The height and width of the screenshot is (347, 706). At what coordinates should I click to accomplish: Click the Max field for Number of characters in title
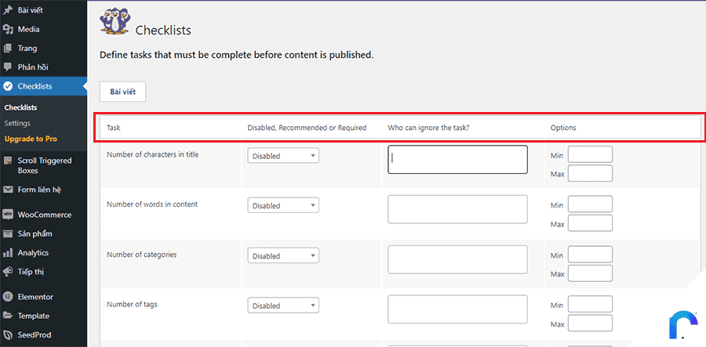tap(590, 173)
